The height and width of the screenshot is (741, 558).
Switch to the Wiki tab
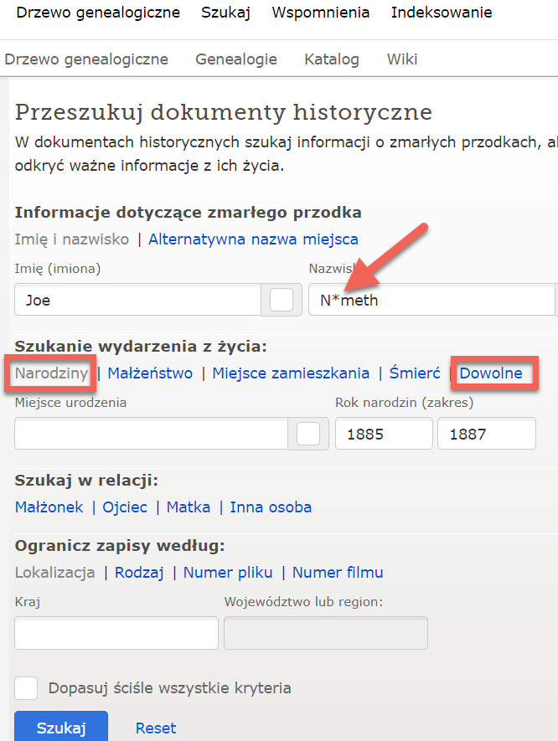point(402,59)
